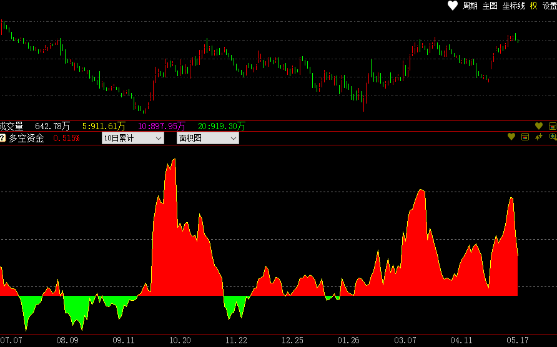Click the 10.20 date on the time axis
Image resolution: width=557 pixels, height=347 pixels.
click(180, 340)
